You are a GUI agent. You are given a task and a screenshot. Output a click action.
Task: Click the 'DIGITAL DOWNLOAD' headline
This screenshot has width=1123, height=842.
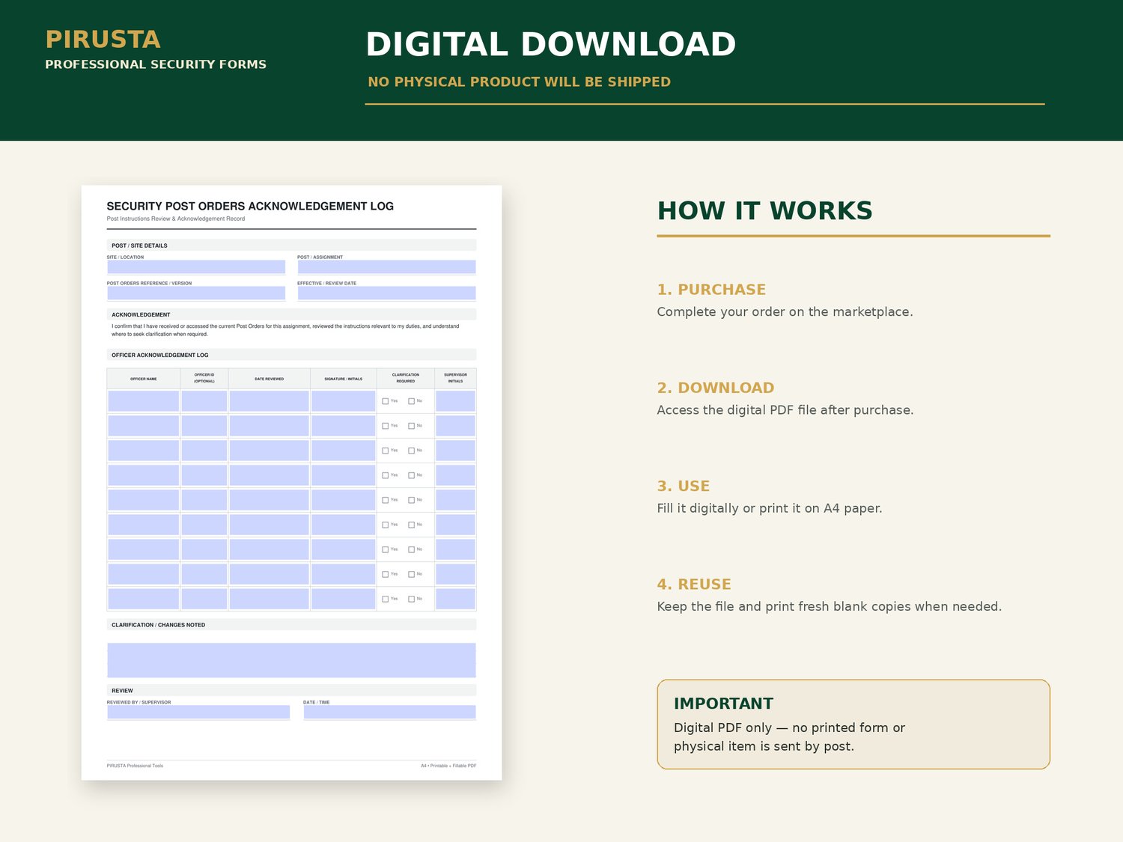tap(551, 45)
